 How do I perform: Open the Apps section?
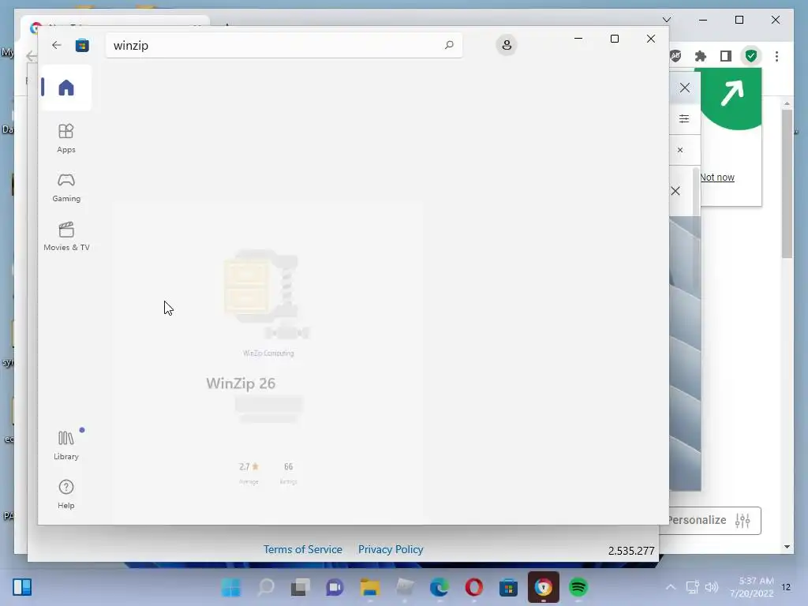click(66, 138)
